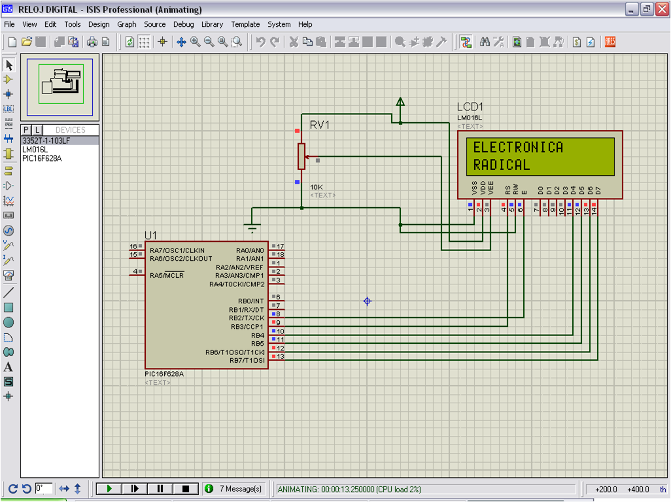Select 3352T-1-103LF in devices list
The width and height of the screenshot is (671, 502).
pos(60,141)
